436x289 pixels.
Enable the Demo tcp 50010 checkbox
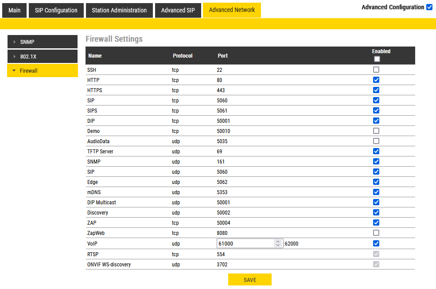tap(376, 131)
